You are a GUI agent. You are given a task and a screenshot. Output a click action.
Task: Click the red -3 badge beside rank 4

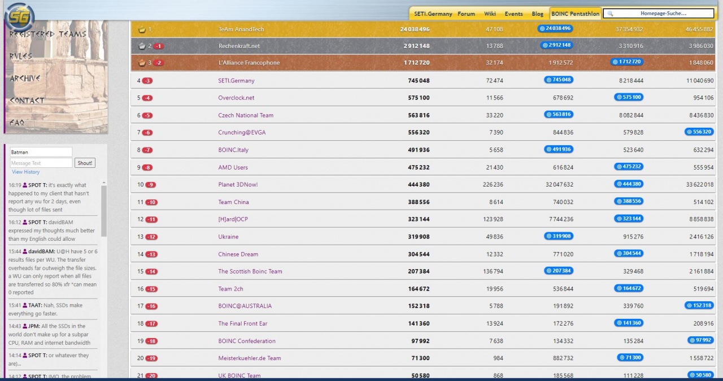pyautogui.click(x=147, y=81)
